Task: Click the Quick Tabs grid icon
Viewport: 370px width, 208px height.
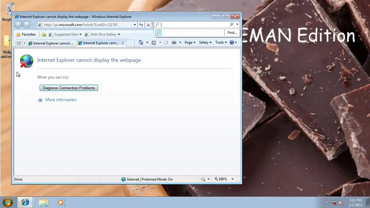Action: pyautogui.click(x=19, y=43)
